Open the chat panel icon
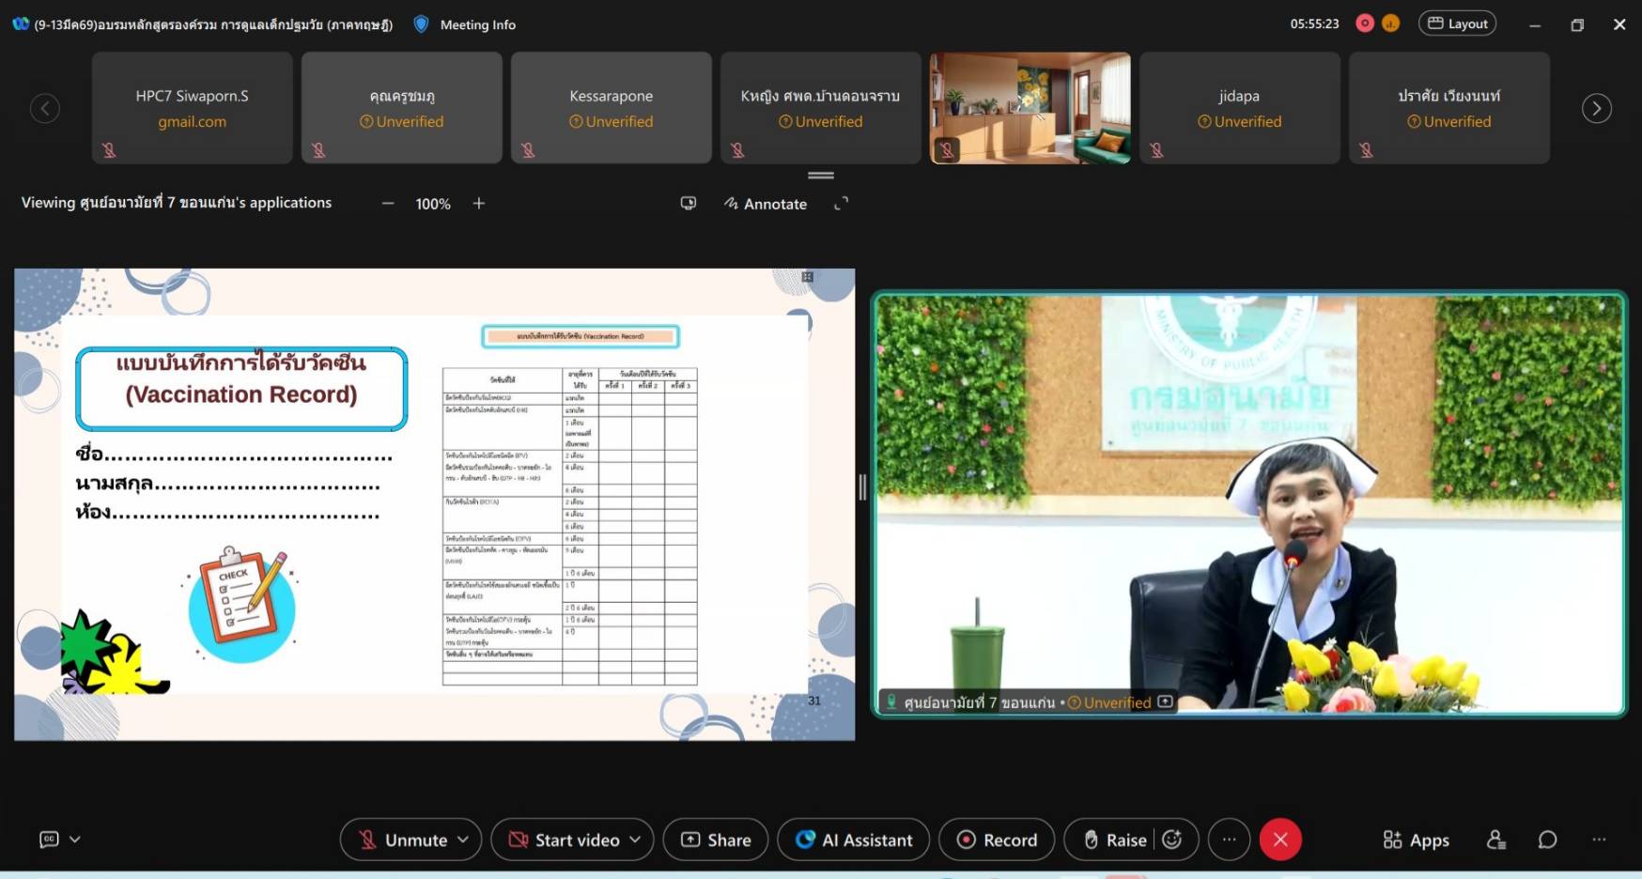The image size is (1642, 879). pos(1547,840)
